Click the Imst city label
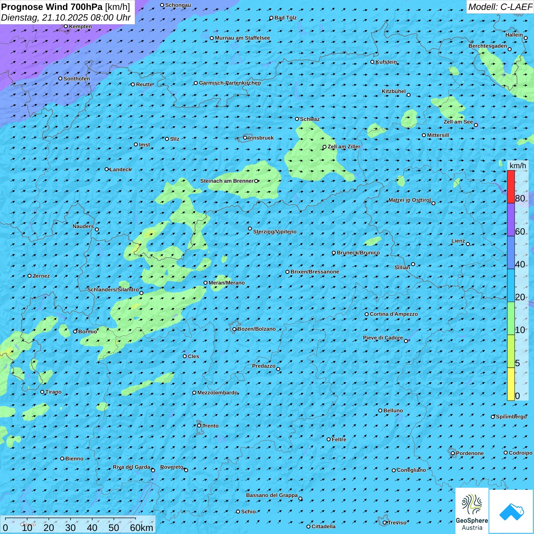This screenshot has width=534, height=534. [x=145, y=145]
